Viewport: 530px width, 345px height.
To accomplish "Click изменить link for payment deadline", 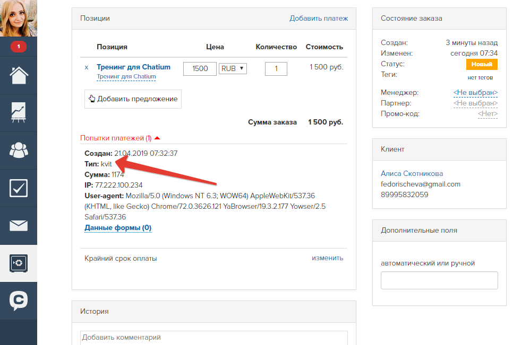I will pyautogui.click(x=327, y=258).
